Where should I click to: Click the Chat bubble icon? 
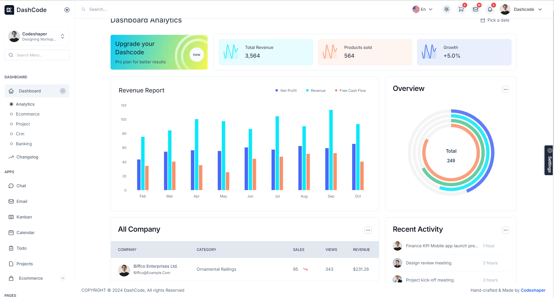pos(11,186)
